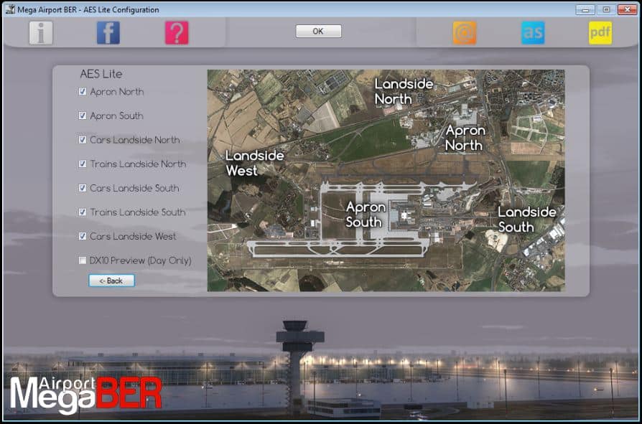Click the app icon in title bar
Viewport: 642px width, 424px height.
coord(10,9)
